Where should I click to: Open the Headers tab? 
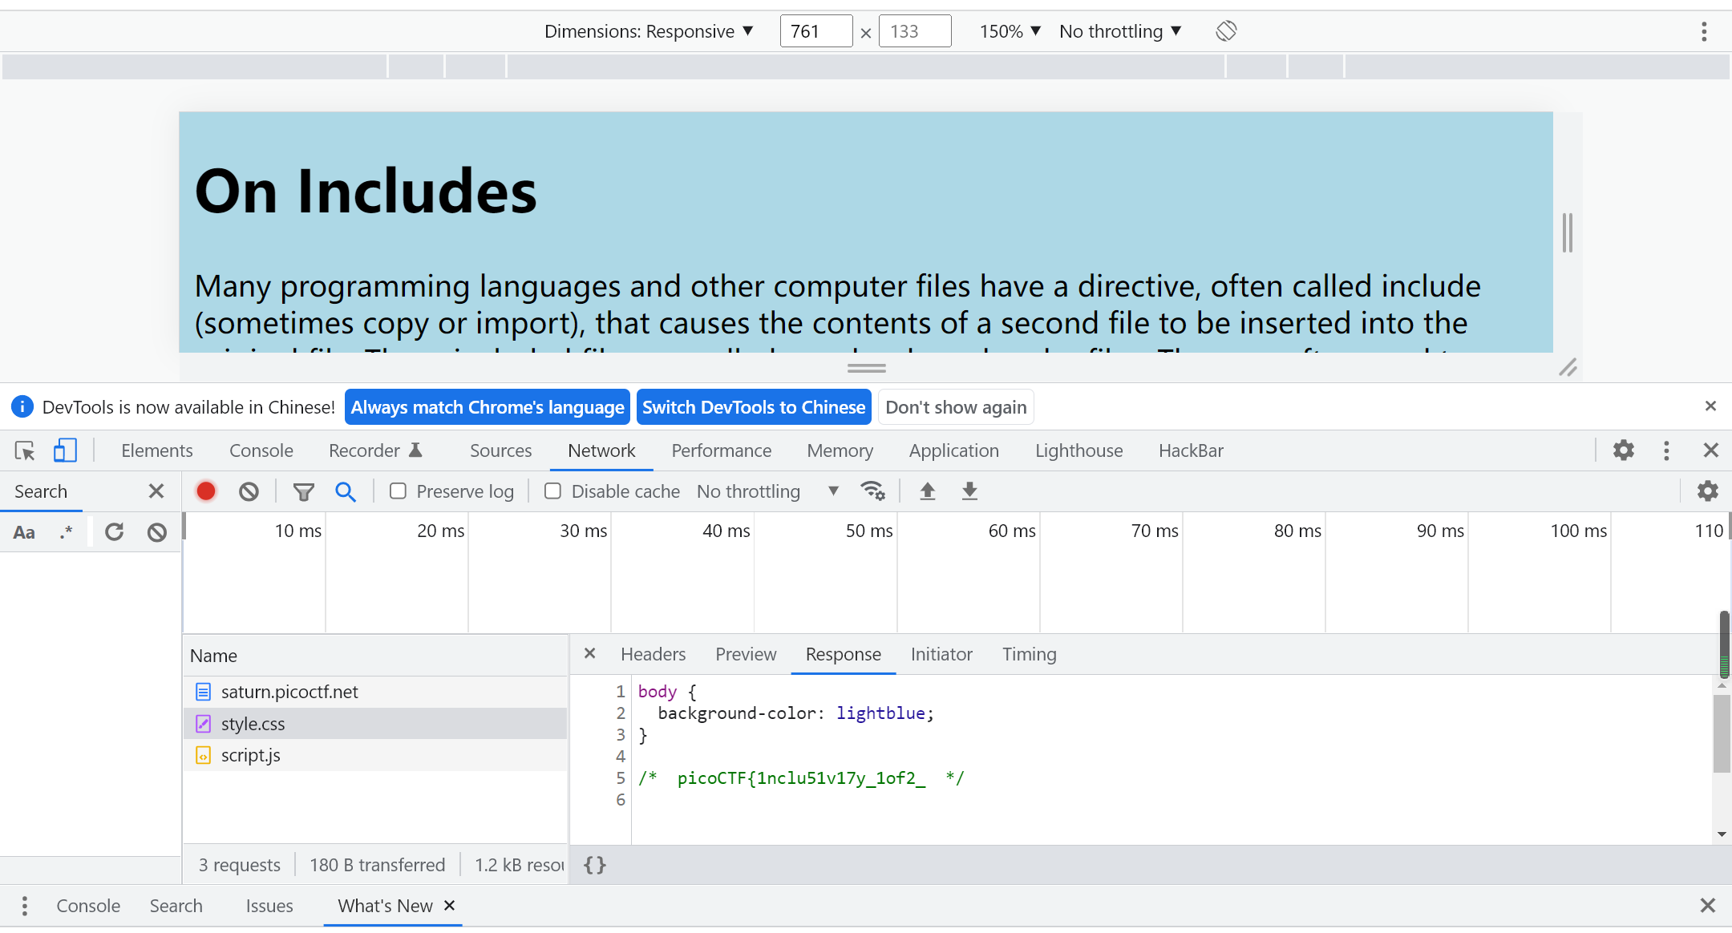[x=653, y=654]
